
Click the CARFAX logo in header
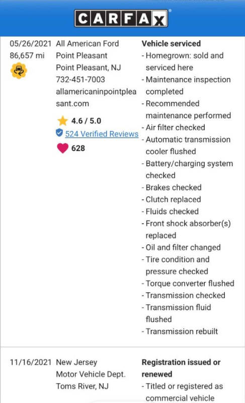121,18
